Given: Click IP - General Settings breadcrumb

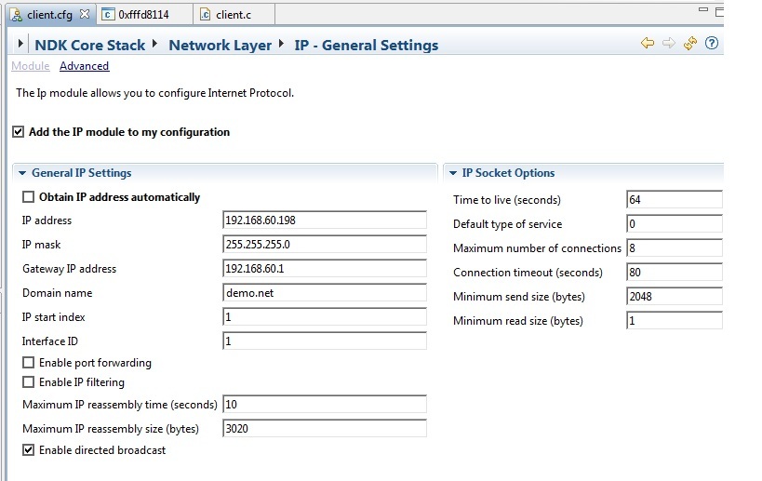Looking at the screenshot, I should (x=367, y=46).
